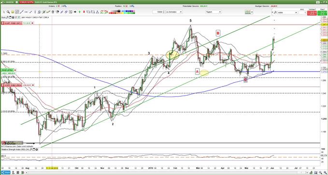Open RSI indicator settings wrench icon
This screenshot has width=328, height=175.
coord(31,150)
